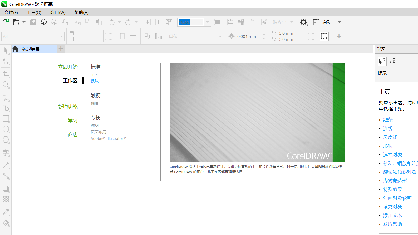The image size is (418, 235).
Task: Choose the 页面布局 workspace
Action: pos(98,132)
